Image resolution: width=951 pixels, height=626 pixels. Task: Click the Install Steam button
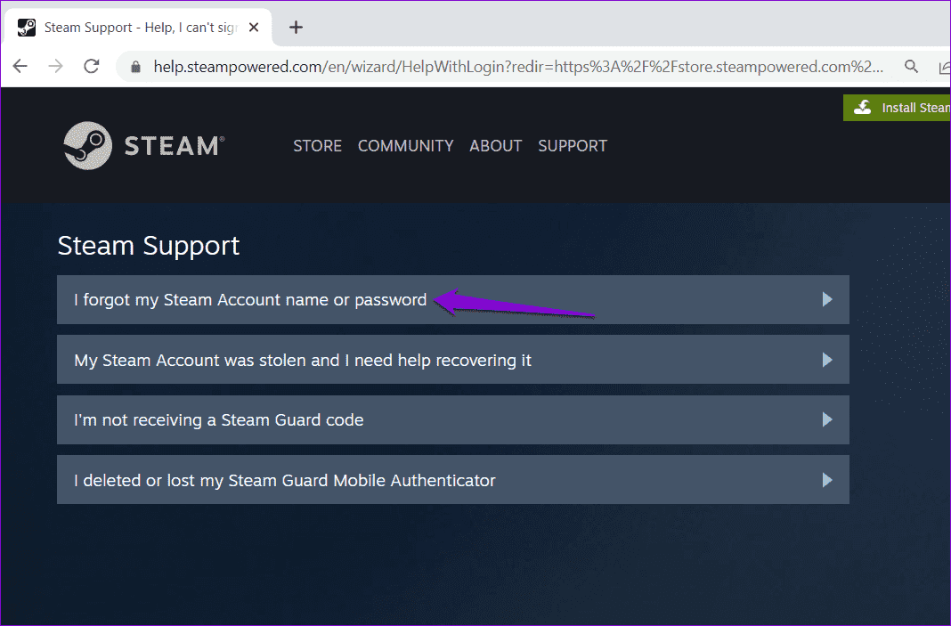coord(897,108)
